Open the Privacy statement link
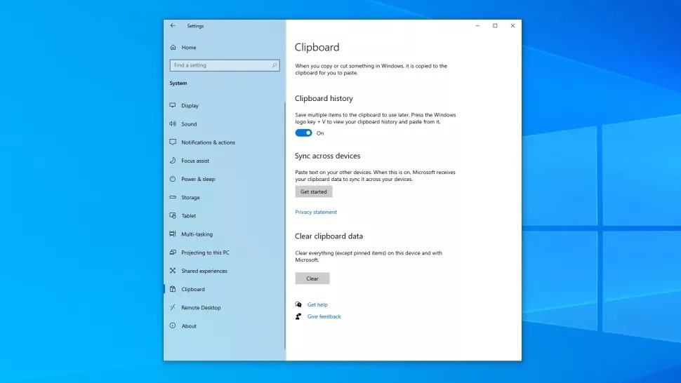681x383 pixels. point(316,212)
